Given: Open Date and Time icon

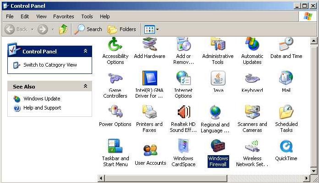Looking at the screenshot, I should coord(286,44).
